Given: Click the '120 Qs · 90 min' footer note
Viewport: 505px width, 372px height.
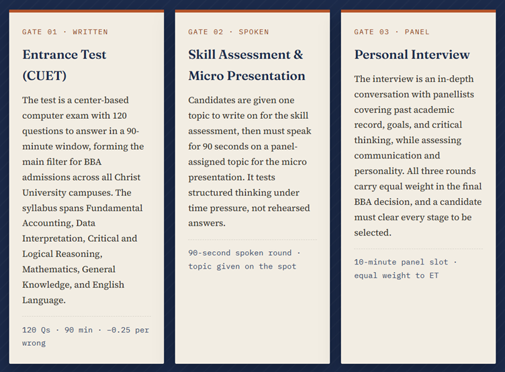Looking at the screenshot, I should [86, 336].
